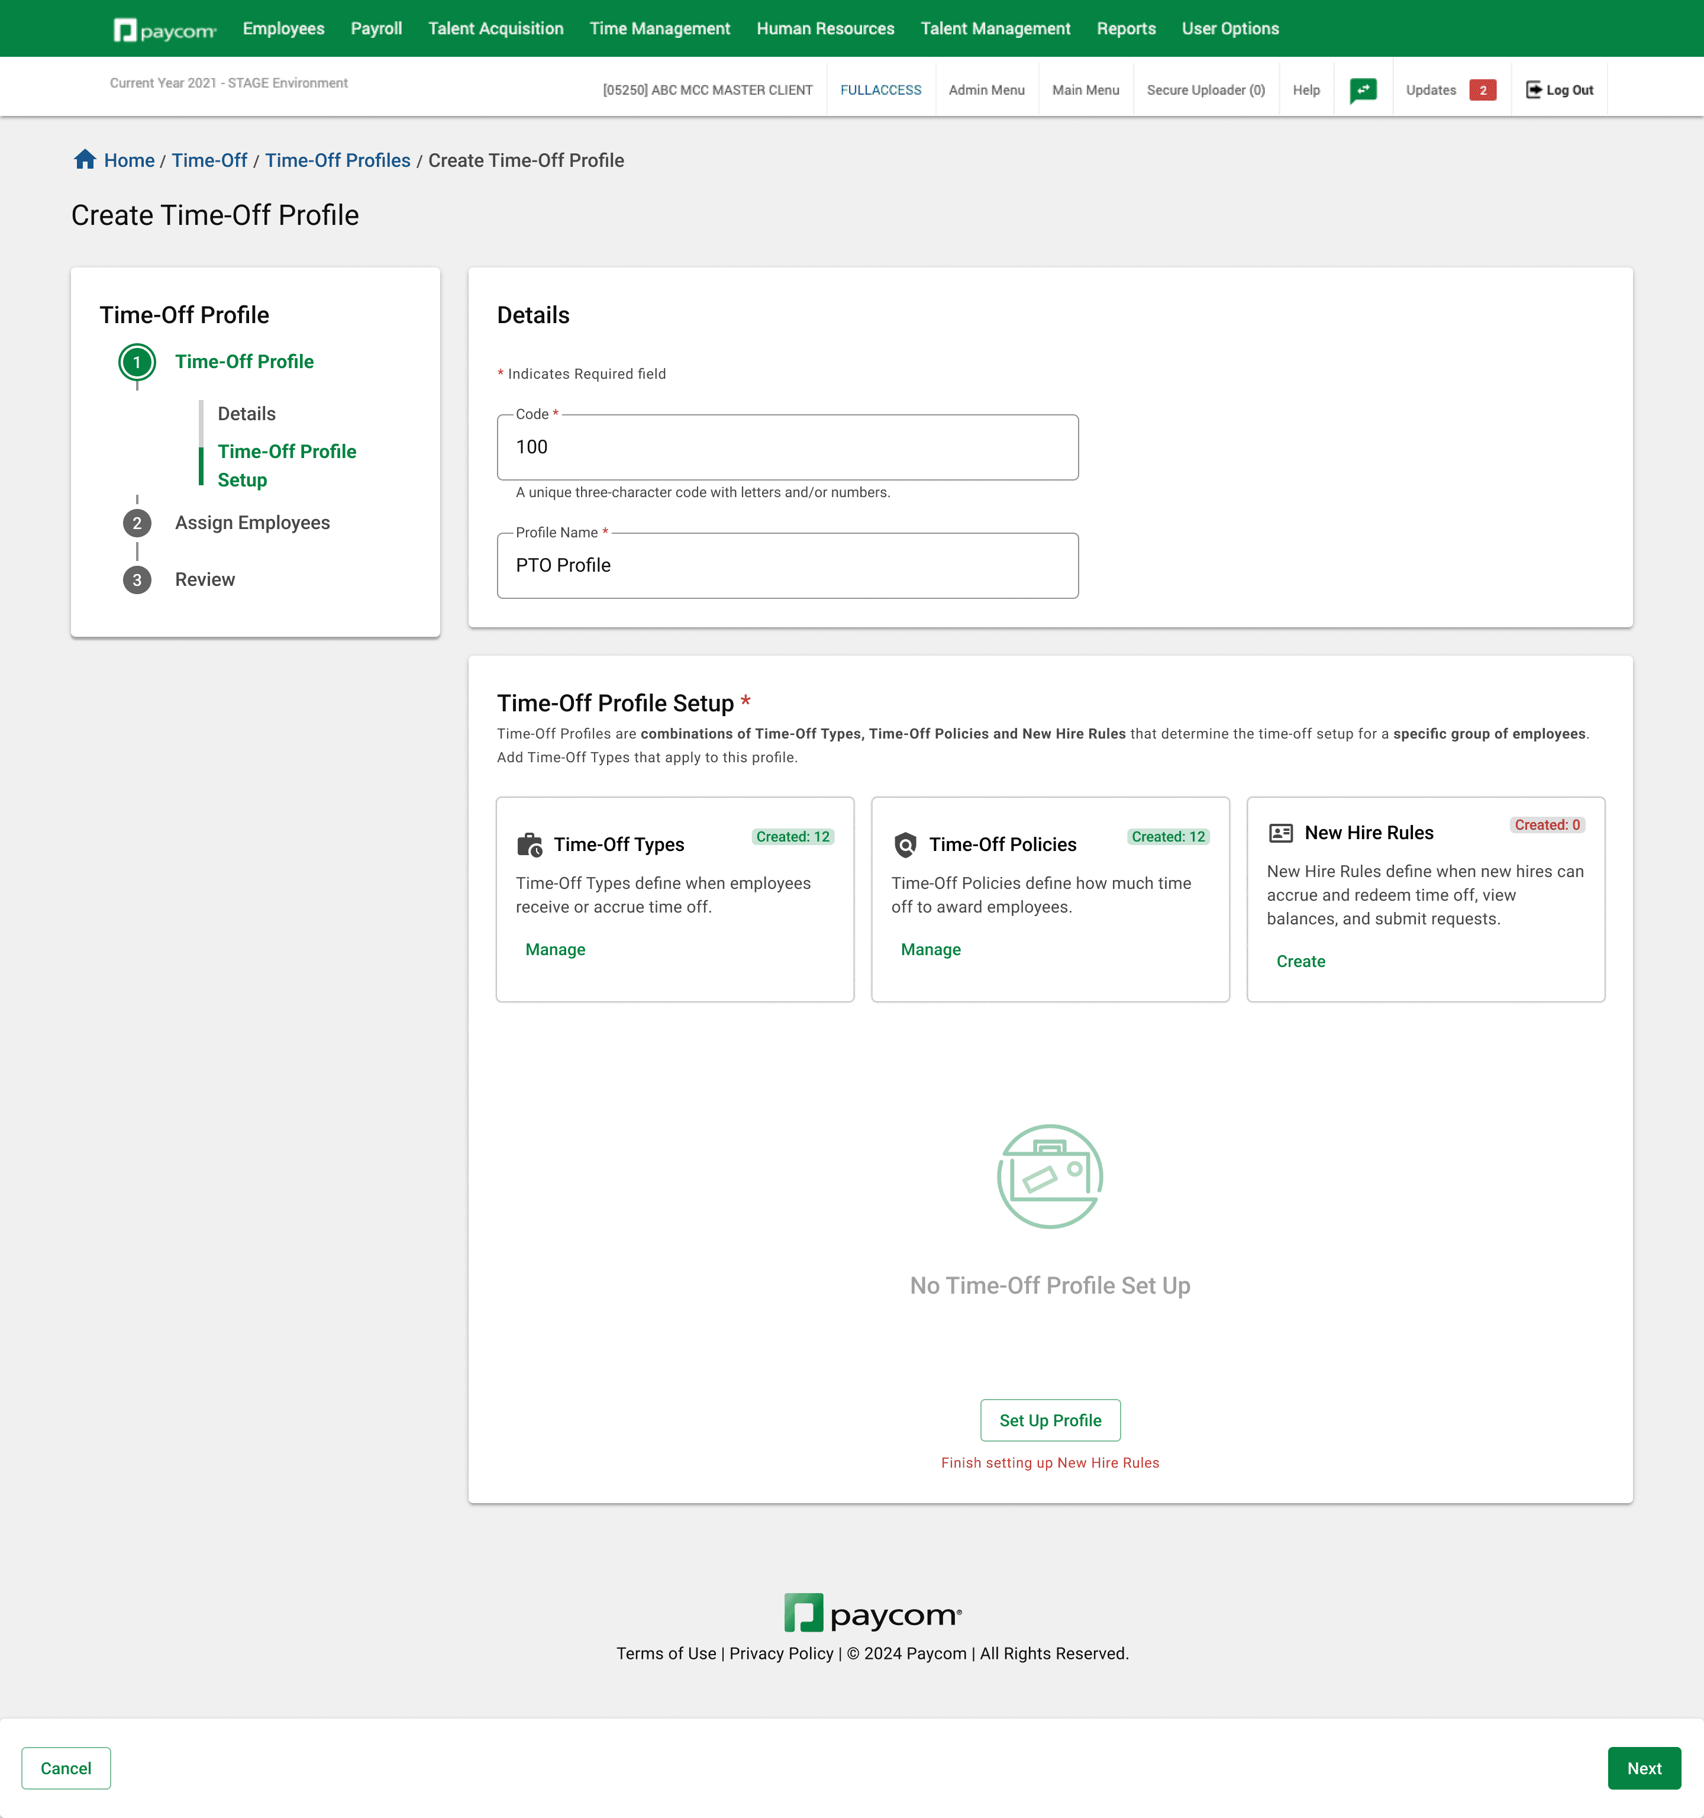Click the Time-Off Types briefcase icon
This screenshot has width=1704, height=1818.
pos(530,844)
